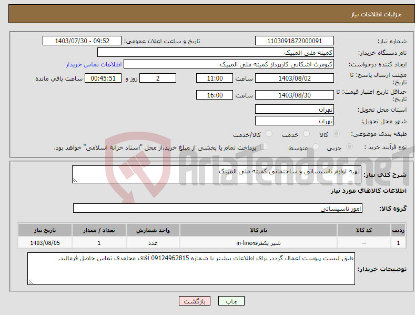Click the item name cell شیر یکطرفه in-line
The height and width of the screenshot is (315, 415).
coord(258,243)
